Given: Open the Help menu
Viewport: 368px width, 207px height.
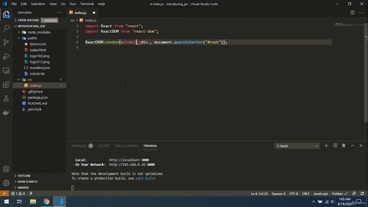Looking at the screenshot, I should click(x=101, y=4).
